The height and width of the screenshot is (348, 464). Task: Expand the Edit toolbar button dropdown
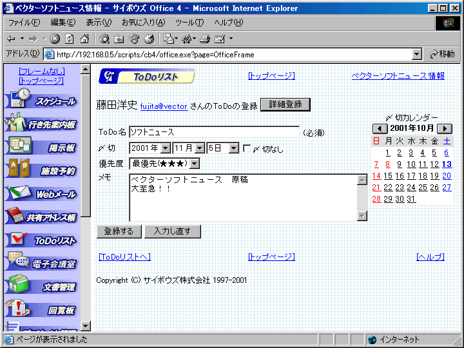[x=231, y=39]
